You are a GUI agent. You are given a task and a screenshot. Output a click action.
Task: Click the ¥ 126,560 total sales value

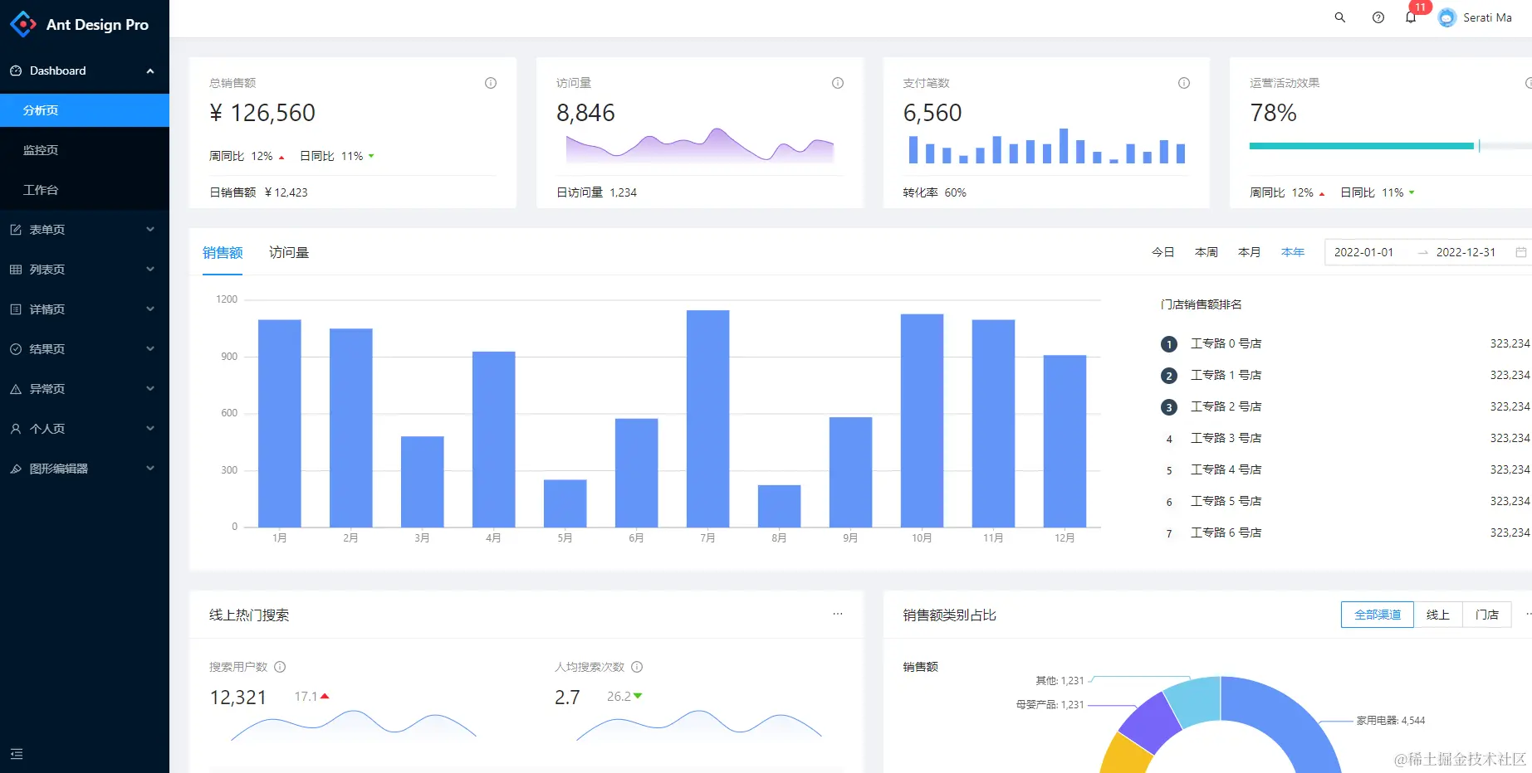262,113
